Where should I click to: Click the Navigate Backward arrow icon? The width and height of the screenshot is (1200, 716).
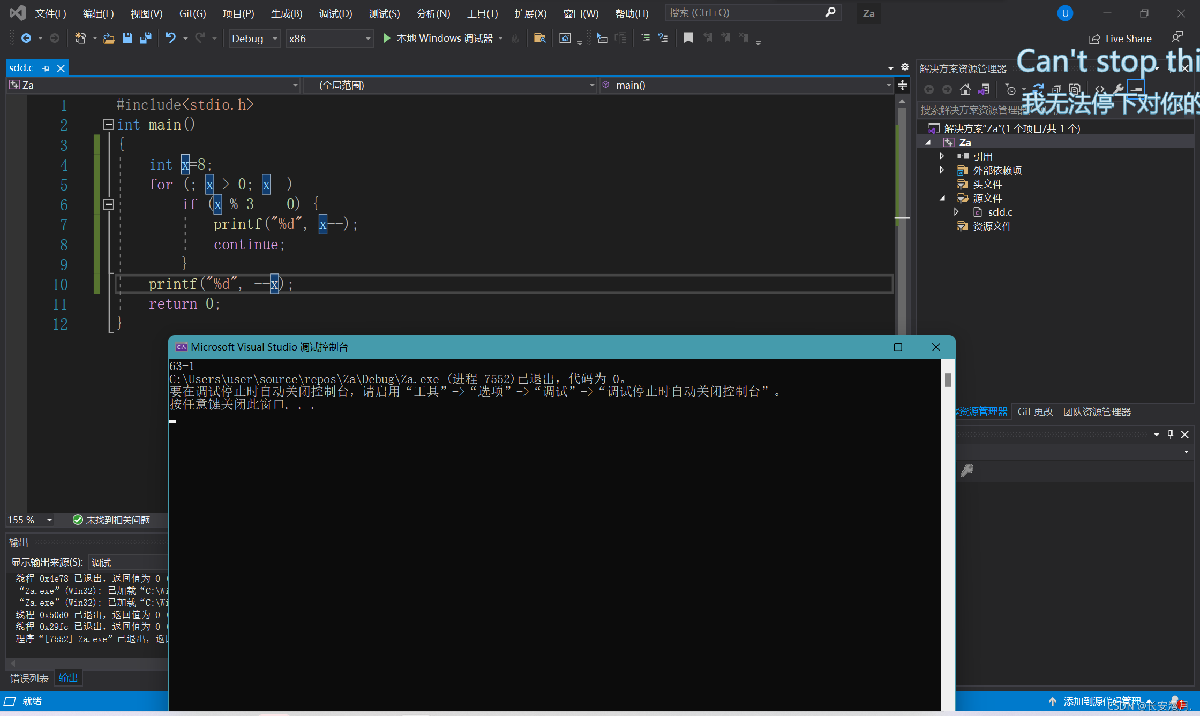26,38
